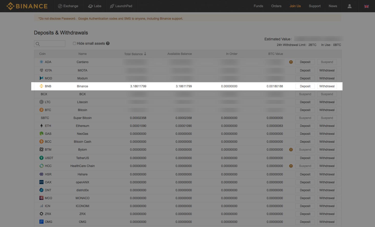Click the IOTA coin icon
375x227 pixels.
click(41, 70)
